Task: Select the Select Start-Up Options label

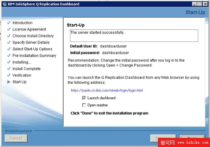Action: click(x=32, y=49)
